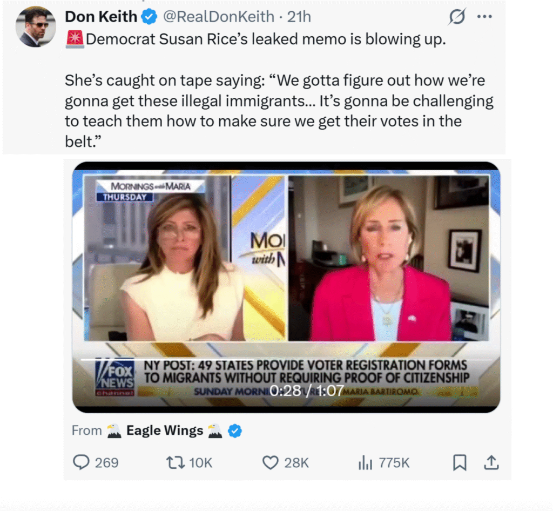Bookmark this post

tap(460, 463)
